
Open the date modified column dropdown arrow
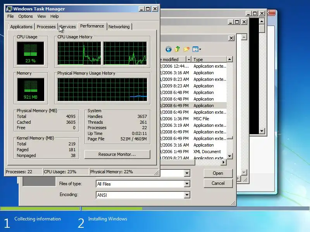pyautogui.click(x=189, y=60)
